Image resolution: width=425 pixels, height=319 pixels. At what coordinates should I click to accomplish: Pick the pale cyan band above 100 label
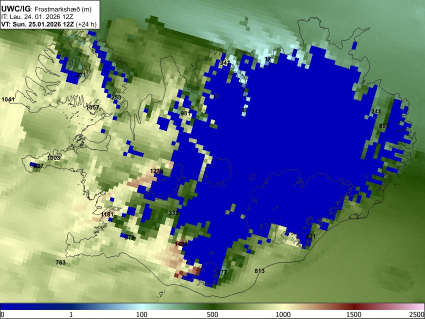(142, 306)
